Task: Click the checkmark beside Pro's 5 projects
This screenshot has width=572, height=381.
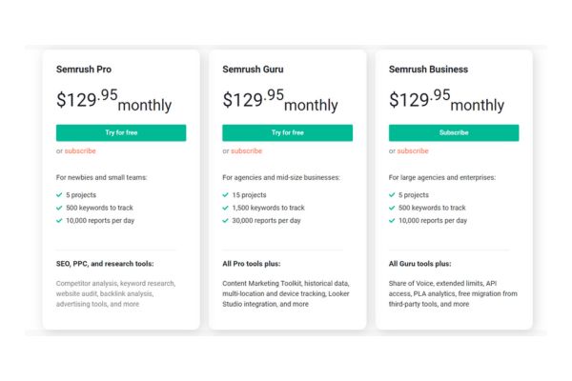Action: tap(59, 195)
